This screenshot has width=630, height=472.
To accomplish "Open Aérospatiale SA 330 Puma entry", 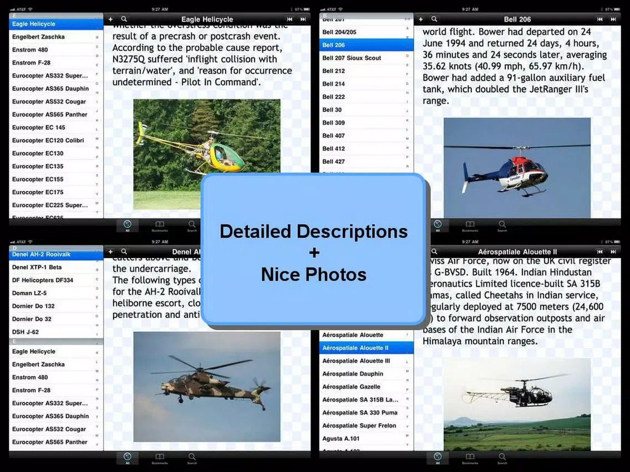I will 366,413.
